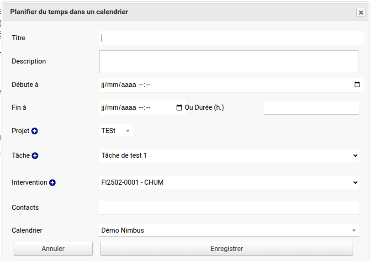This screenshot has height=261, width=370.
Task: Click the plus icon next to Tâche
Action: (x=35, y=156)
